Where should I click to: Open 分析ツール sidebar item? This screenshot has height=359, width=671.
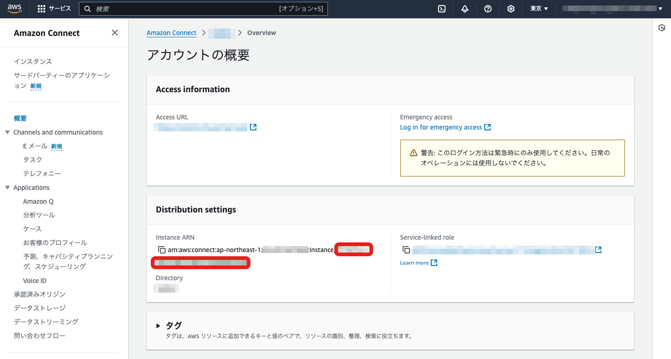[39, 215]
